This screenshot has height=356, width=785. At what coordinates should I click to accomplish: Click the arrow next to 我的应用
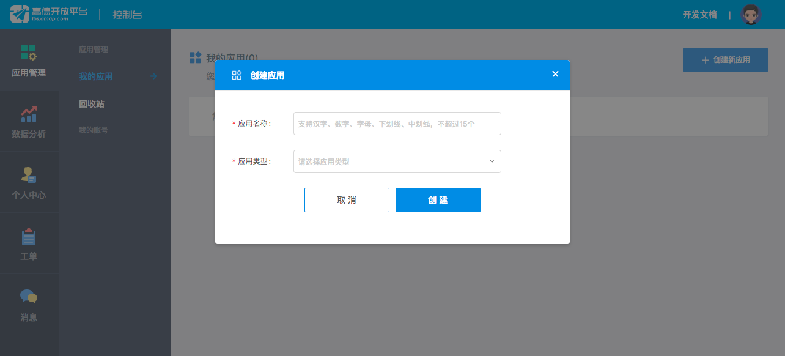click(153, 76)
